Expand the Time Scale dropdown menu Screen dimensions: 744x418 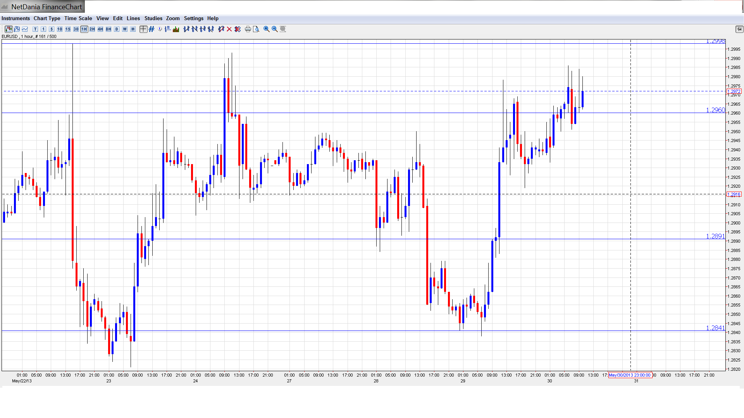78,18
